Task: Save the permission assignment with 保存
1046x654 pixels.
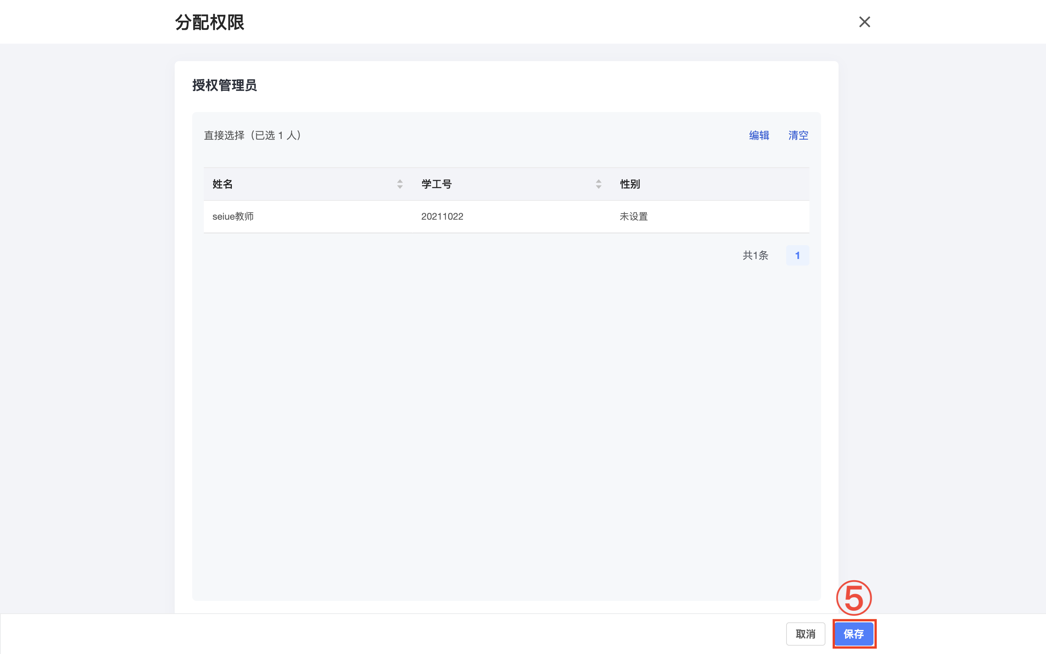Action: pos(854,634)
